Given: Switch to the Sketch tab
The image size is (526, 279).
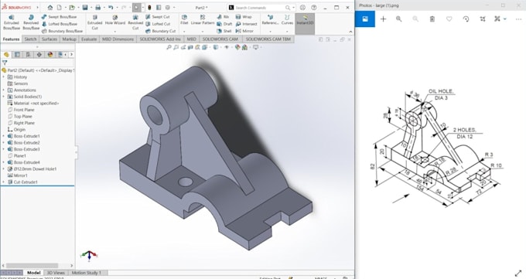Looking at the screenshot, I should click(x=30, y=39).
